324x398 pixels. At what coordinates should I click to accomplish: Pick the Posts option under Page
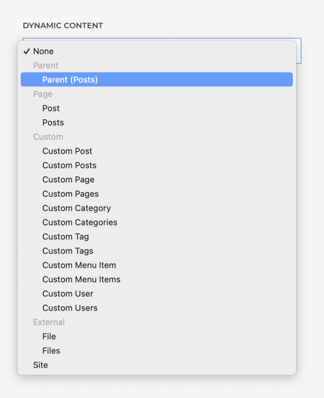pos(157,123)
